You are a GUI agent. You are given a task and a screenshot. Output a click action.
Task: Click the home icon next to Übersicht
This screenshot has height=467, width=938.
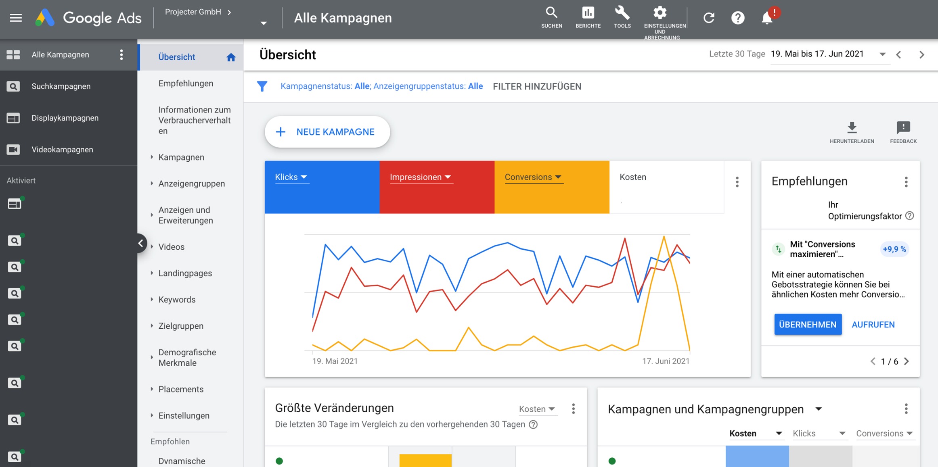point(231,57)
